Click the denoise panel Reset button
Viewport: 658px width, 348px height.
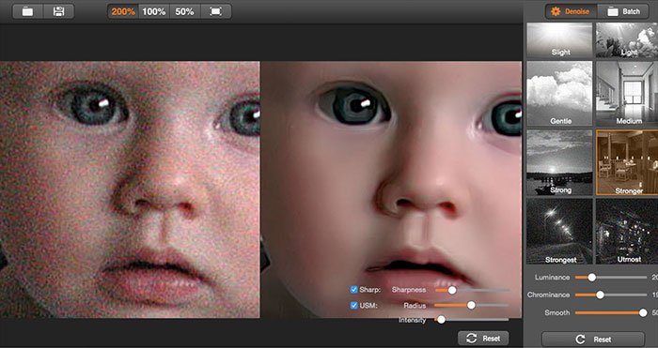(593, 340)
